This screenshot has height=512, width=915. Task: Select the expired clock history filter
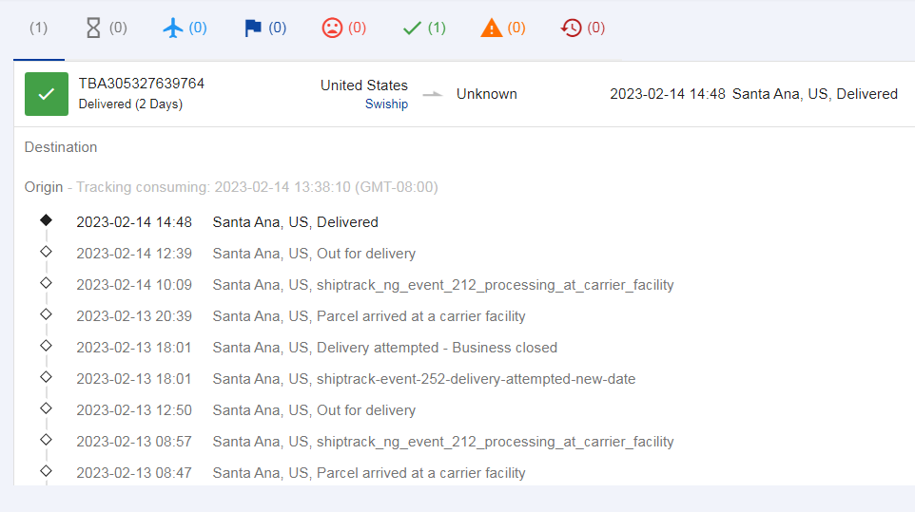click(x=582, y=28)
